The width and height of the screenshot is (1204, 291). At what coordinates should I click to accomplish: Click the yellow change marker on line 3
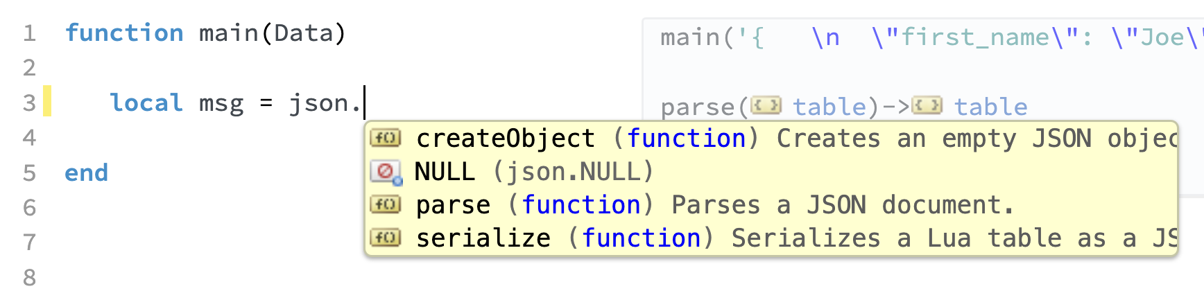[47, 101]
